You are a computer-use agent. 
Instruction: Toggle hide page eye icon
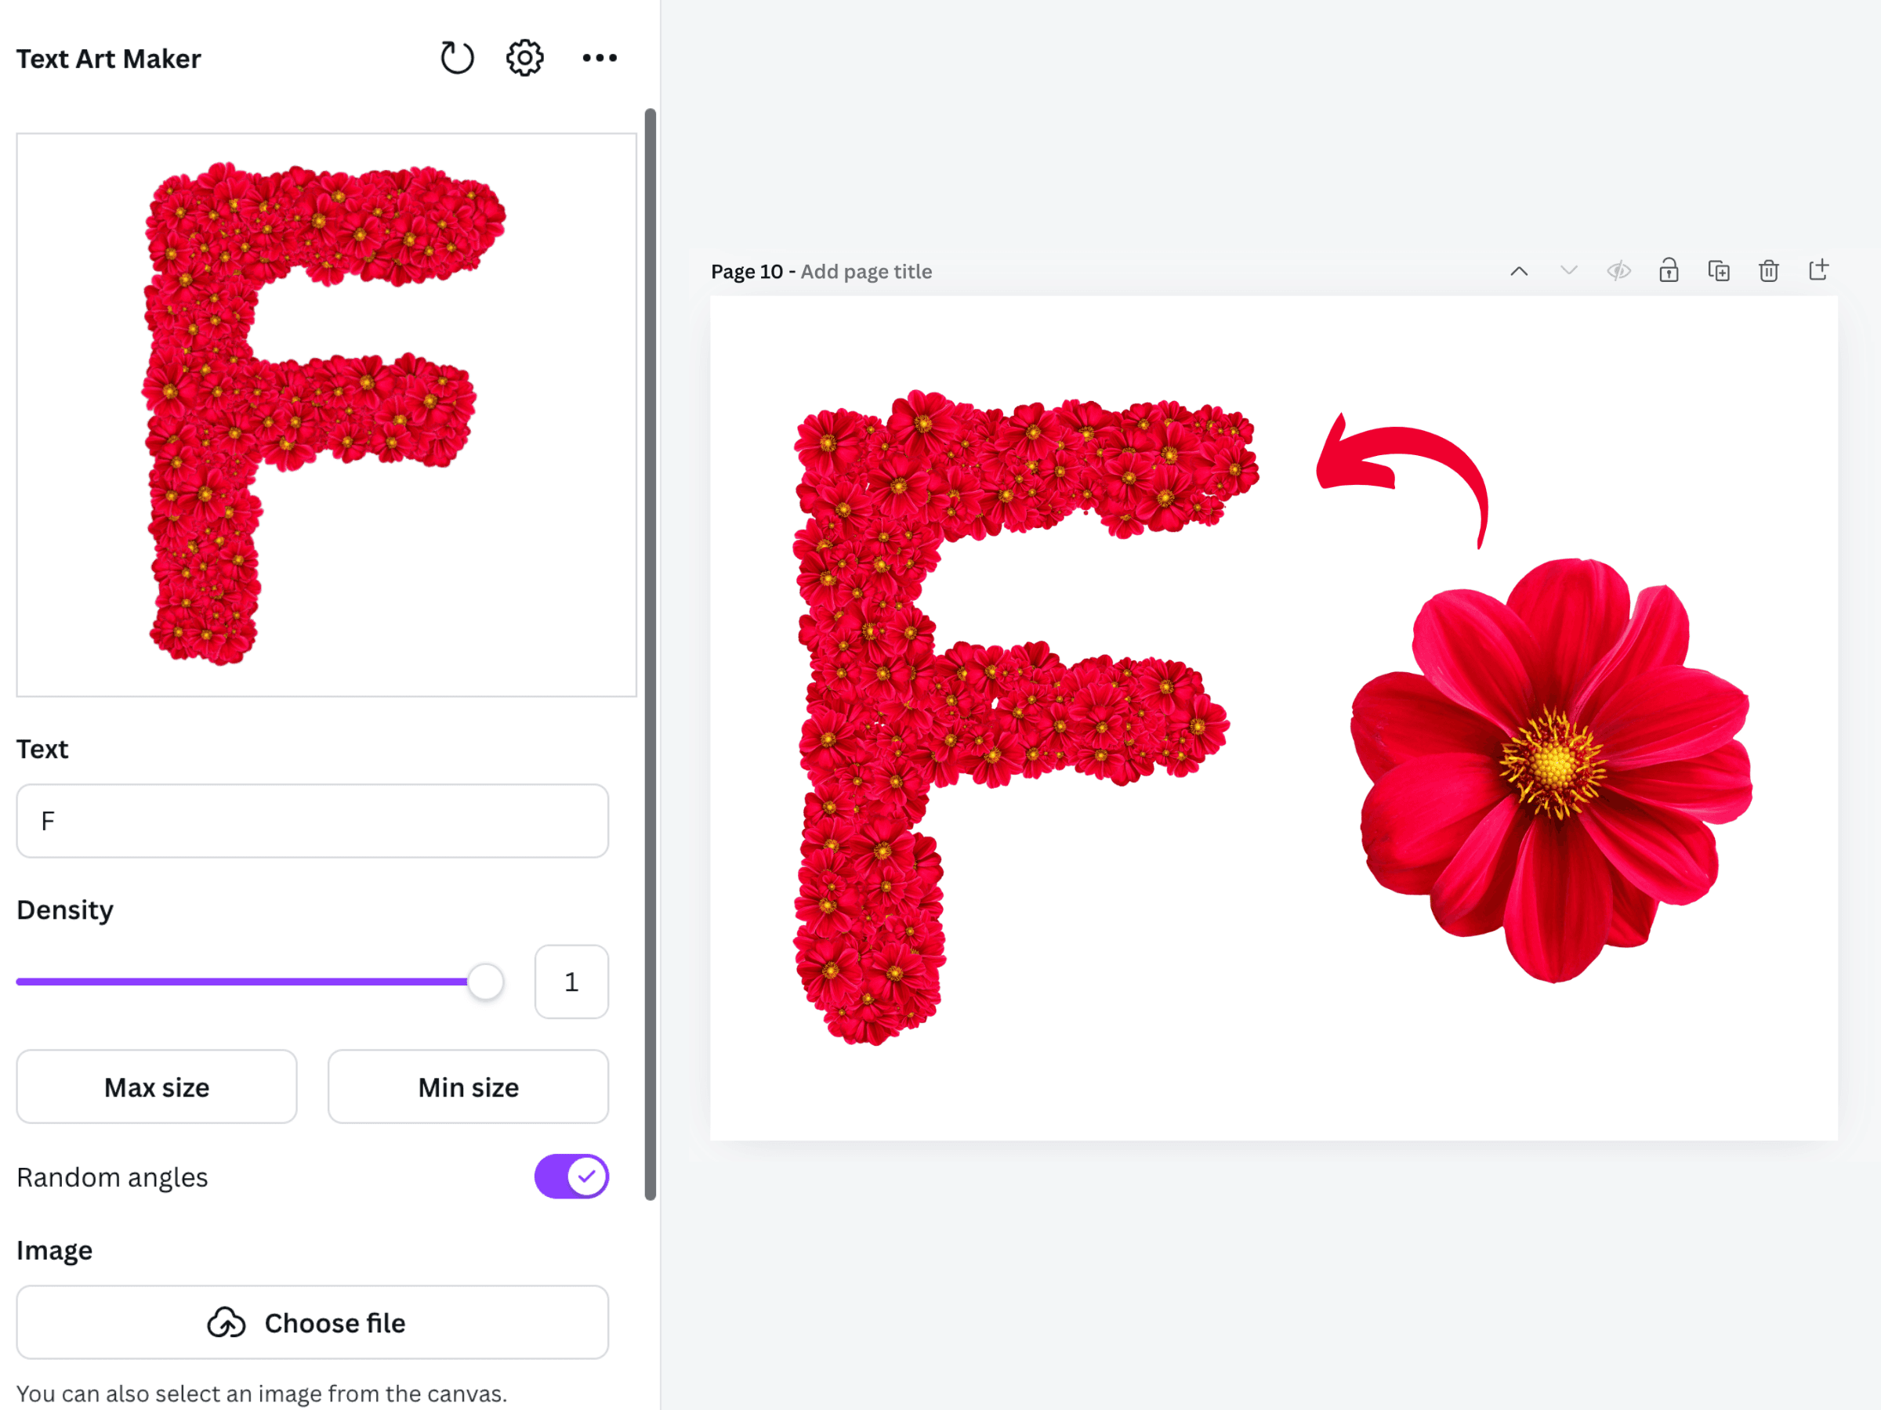pyautogui.click(x=1618, y=271)
